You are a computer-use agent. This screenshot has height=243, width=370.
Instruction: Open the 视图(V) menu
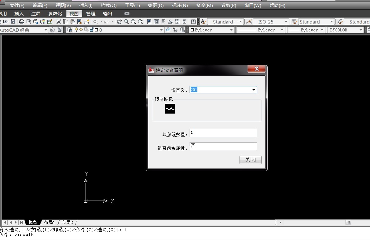coord(63,5)
